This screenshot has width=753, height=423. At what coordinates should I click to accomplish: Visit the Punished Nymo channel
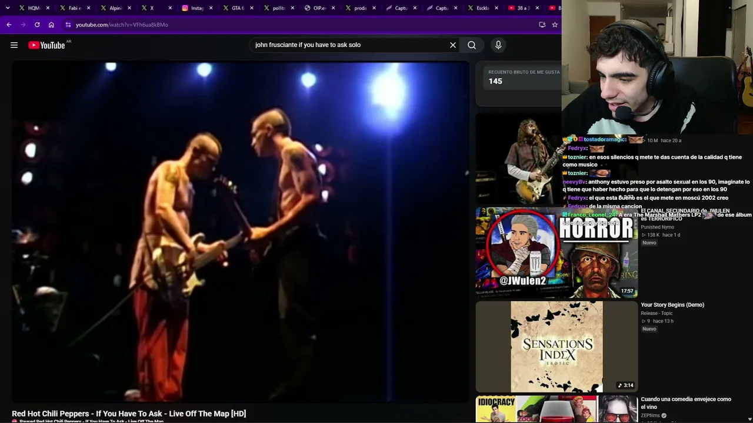point(657,227)
